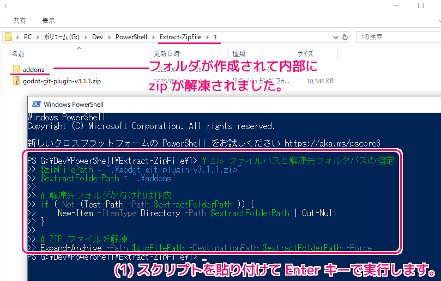Open the 表示 ribbon tab

pos(48,20)
